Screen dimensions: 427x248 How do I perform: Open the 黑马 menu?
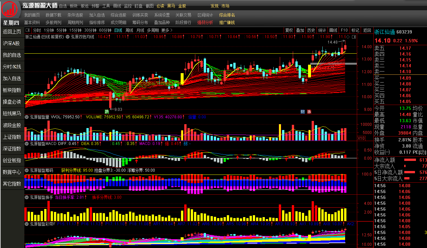171,6
